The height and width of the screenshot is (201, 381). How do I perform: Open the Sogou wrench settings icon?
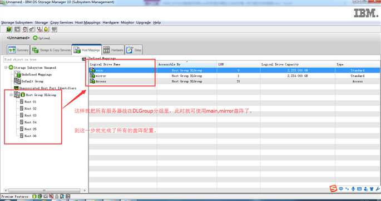pos(378,189)
